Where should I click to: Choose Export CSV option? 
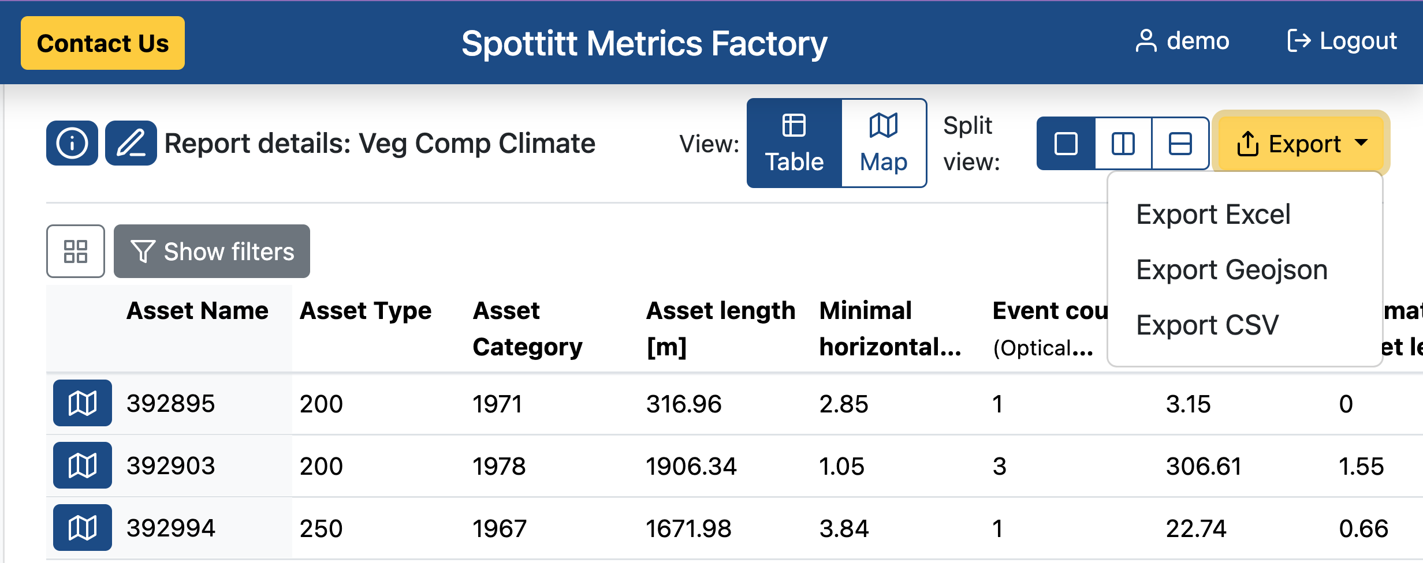point(1207,325)
